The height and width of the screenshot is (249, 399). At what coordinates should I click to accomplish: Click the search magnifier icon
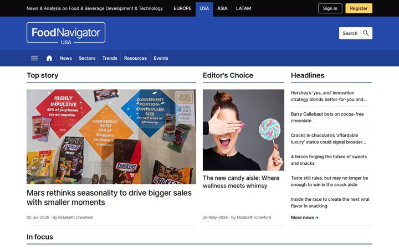coord(366,33)
